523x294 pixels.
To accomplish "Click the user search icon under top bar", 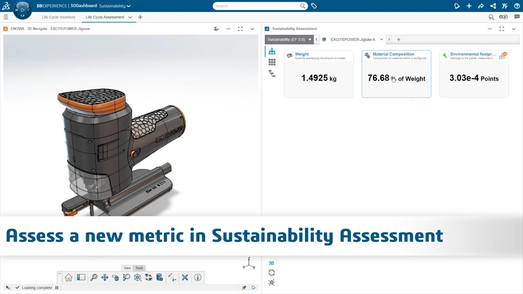I will (x=491, y=17).
